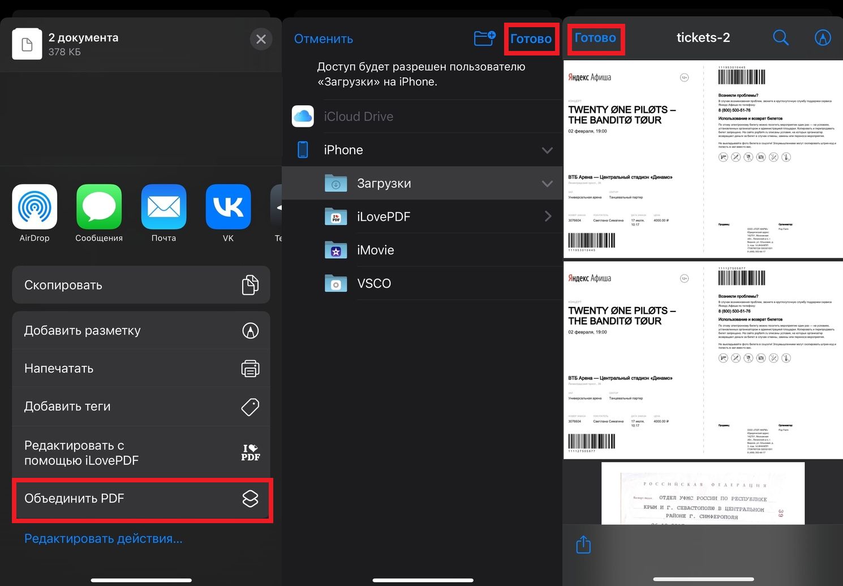Select the Загрузки folder

pos(422,183)
